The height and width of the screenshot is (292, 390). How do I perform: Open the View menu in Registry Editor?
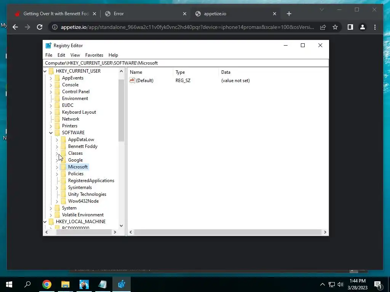(75, 55)
